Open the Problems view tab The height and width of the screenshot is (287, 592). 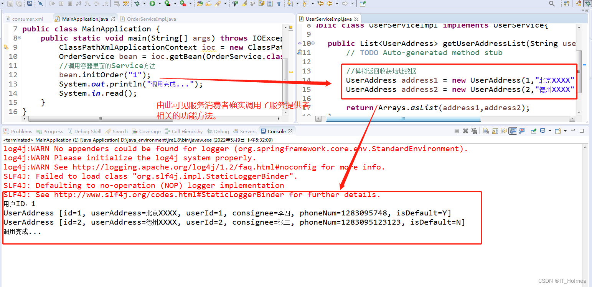18,131
